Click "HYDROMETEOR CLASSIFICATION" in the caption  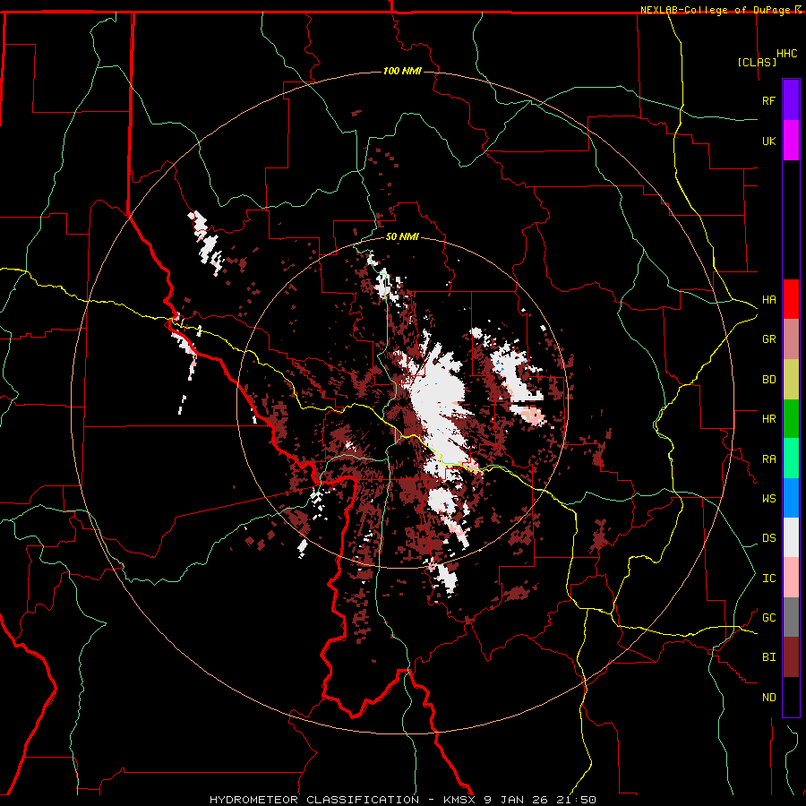coord(314,800)
